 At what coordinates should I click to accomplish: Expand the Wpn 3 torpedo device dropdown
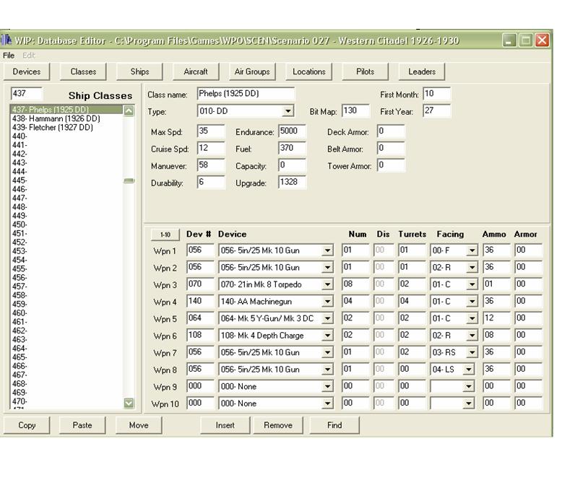pos(327,284)
